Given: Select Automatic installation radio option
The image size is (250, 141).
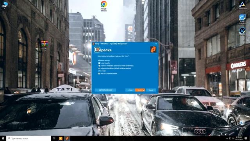Looking at the screenshot, I should click(x=99, y=68).
